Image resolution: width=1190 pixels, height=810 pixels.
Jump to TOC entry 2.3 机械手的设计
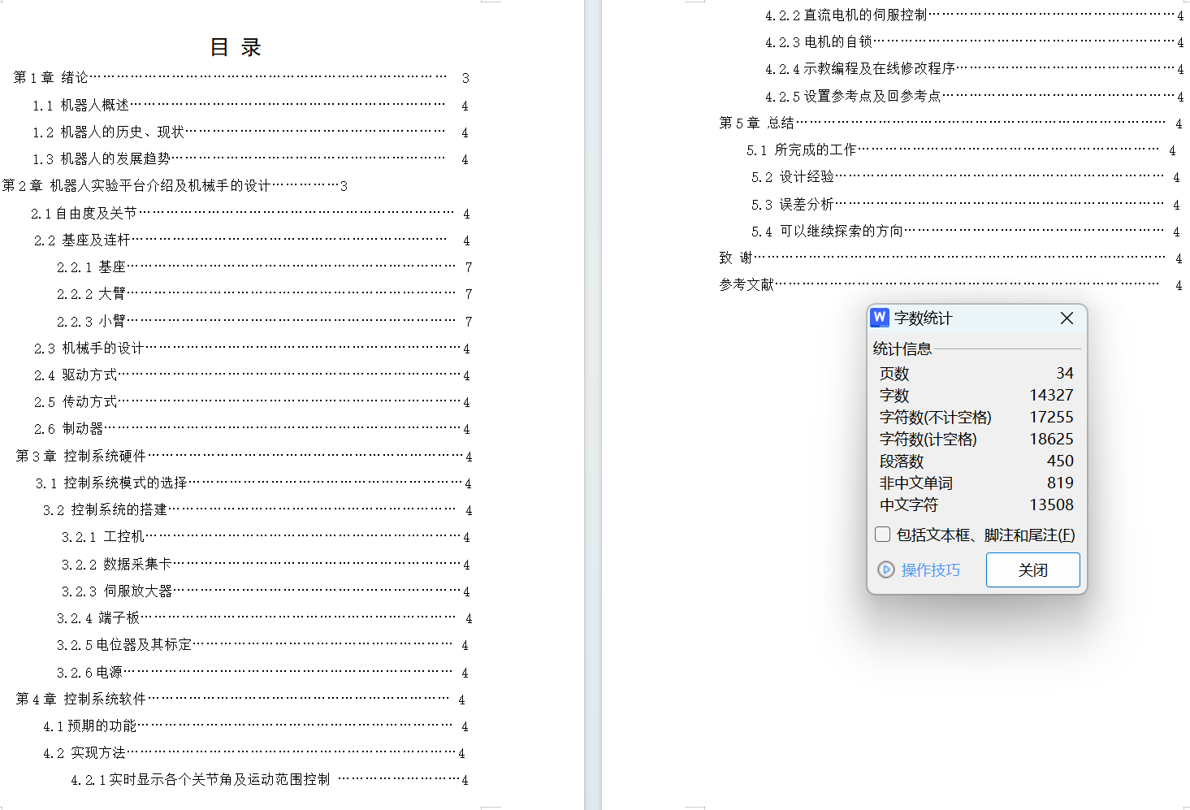(x=252, y=349)
